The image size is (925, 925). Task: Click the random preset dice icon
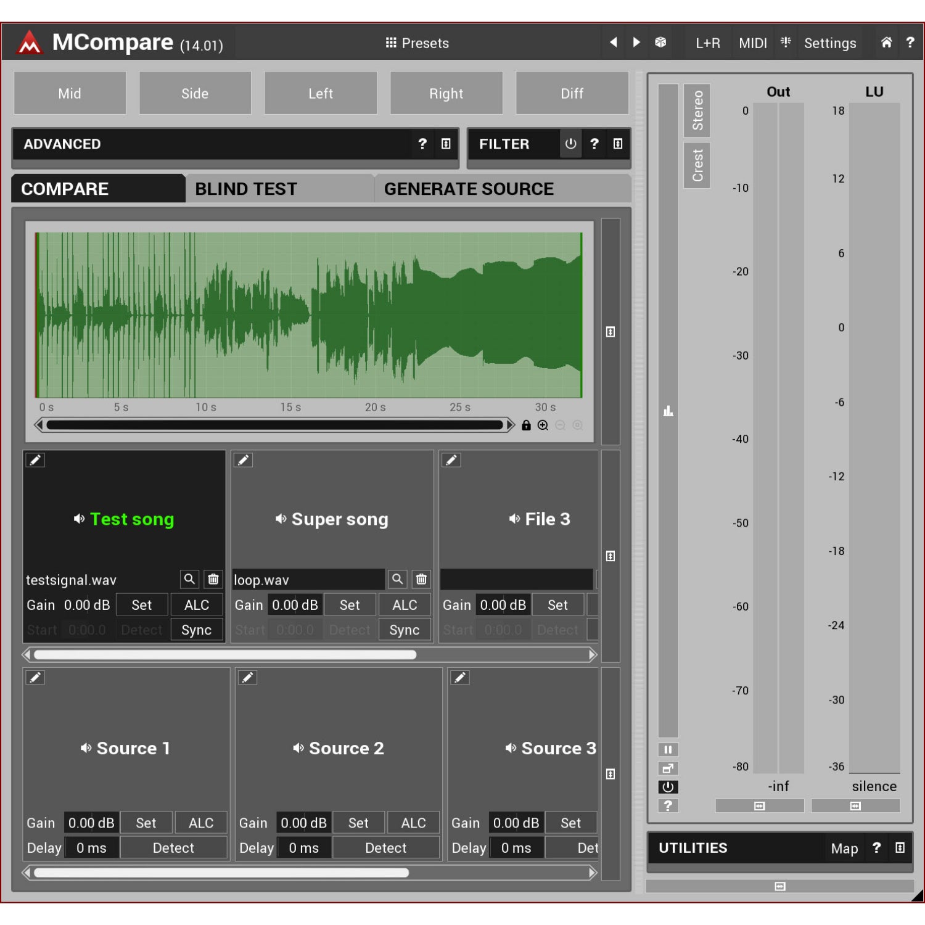[660, 42]
